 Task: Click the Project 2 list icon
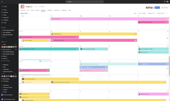coord(22,6)
